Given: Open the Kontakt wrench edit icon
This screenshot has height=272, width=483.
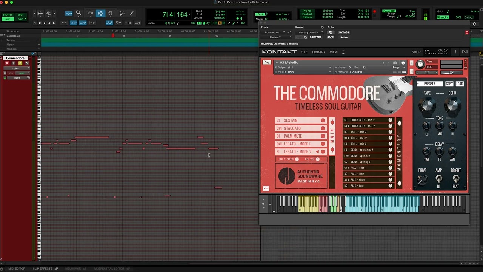Looking at the screenshot, I should tap(267, 62).
